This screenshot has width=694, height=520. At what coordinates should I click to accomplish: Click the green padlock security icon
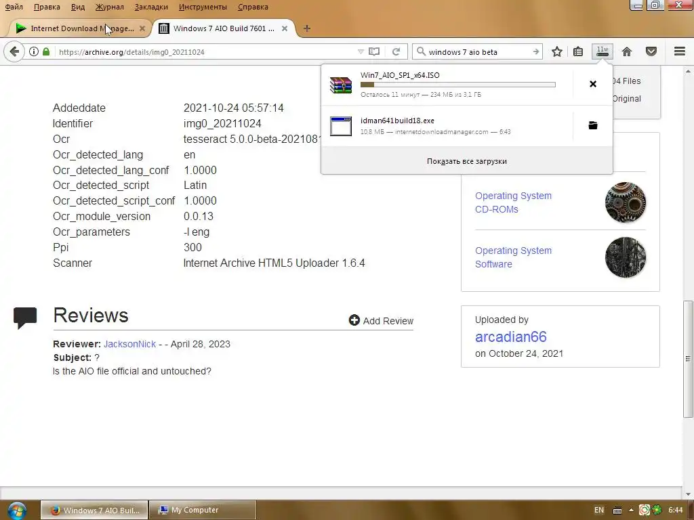click(46, 51)
